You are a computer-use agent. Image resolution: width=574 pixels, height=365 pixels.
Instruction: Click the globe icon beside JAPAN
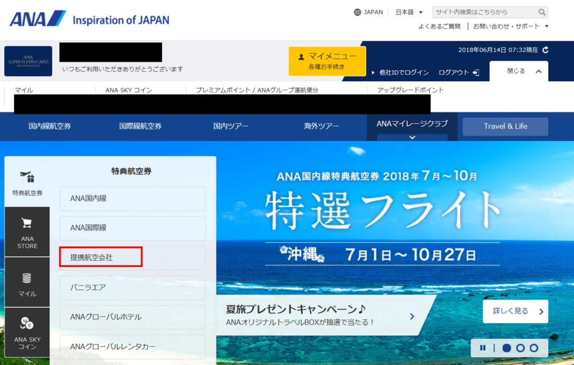357,12
